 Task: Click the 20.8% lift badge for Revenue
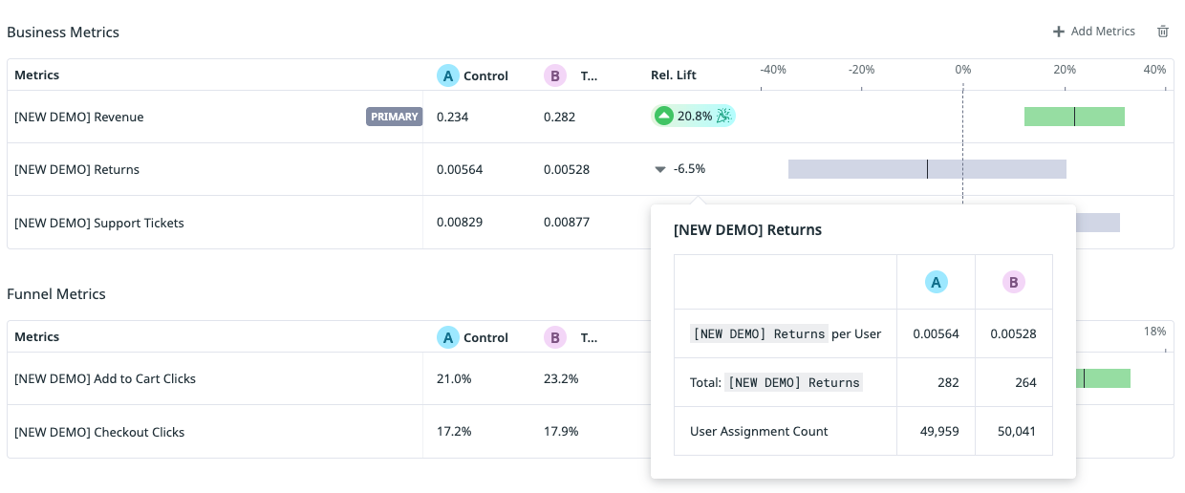coord(695,117)
